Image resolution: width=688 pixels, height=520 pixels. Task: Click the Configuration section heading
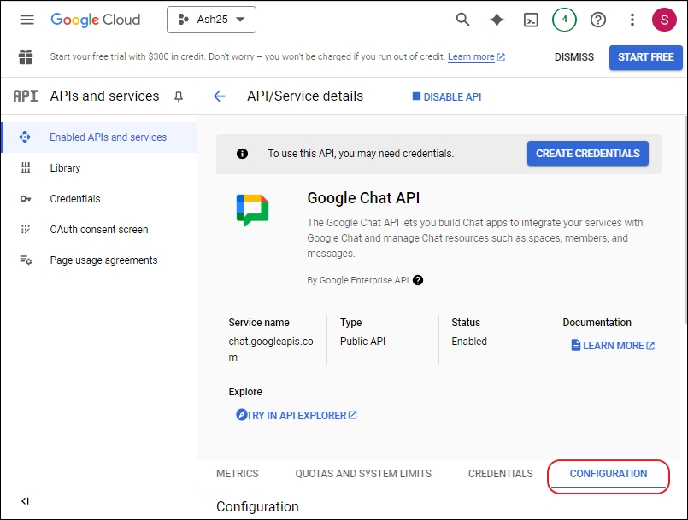257,506
